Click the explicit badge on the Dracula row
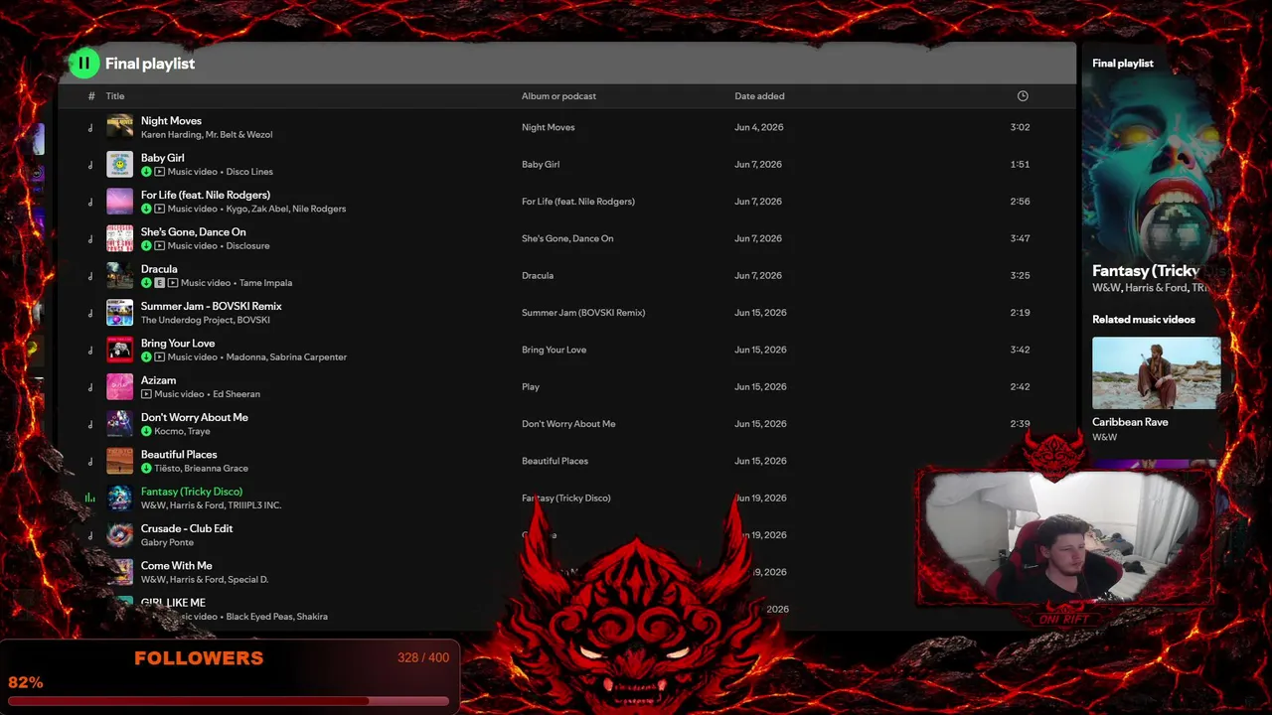 (159, 283)
